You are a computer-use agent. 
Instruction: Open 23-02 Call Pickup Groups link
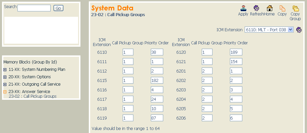tap(33, 96)
